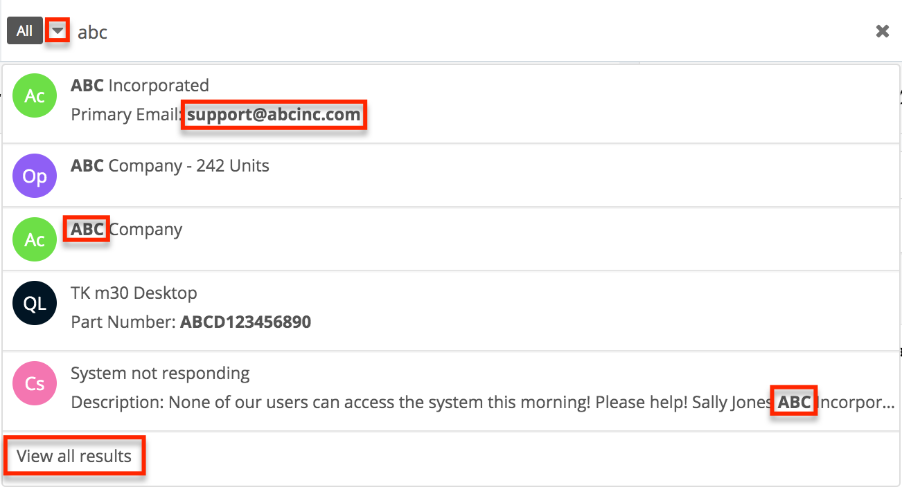Click the case description text snippet
The image size is (902, 487).
[x=416, y=402]
